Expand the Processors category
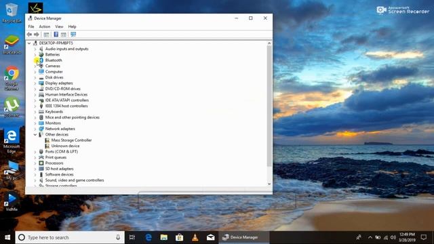434x244 pixels. (35, 163)
